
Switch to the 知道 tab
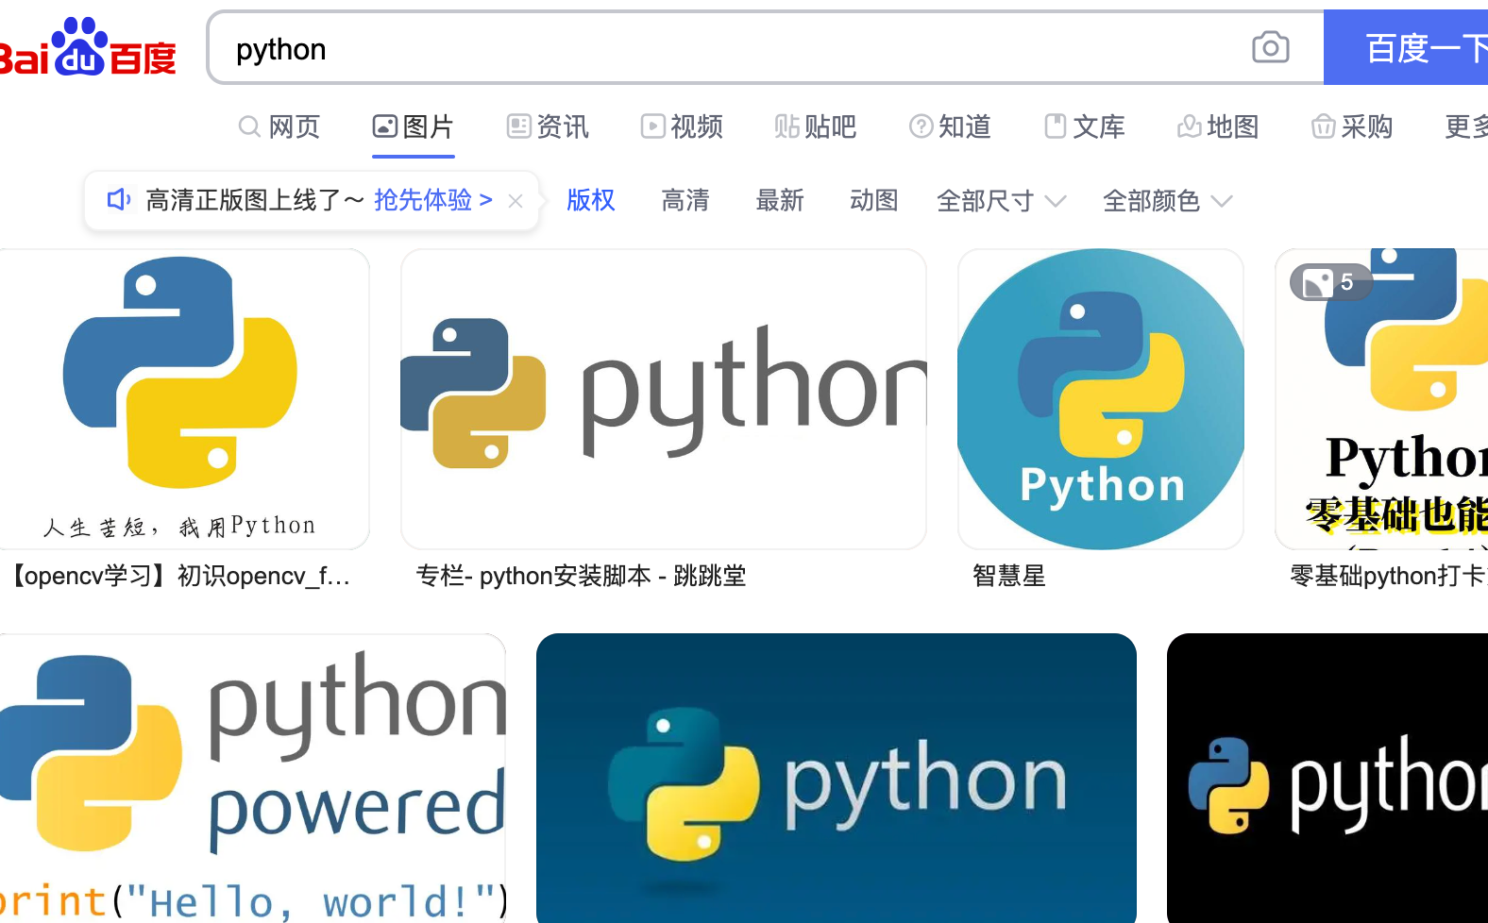950,126
